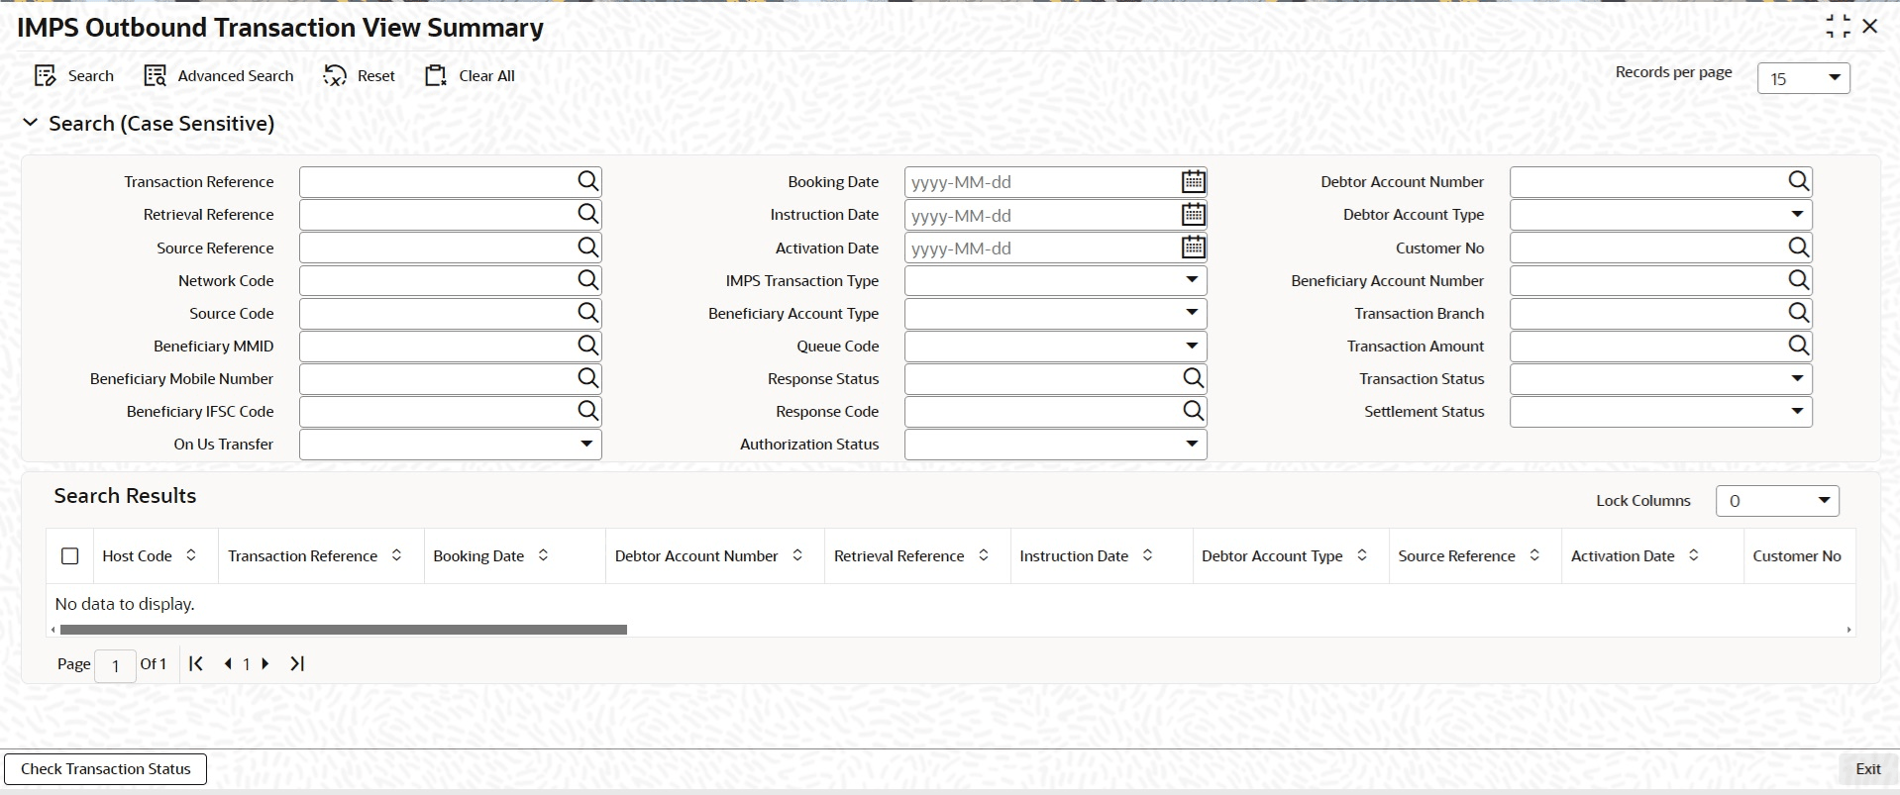1900x795 pixels.
Task: Open lookup for Source Code field
Action: (x=588, y=313)
